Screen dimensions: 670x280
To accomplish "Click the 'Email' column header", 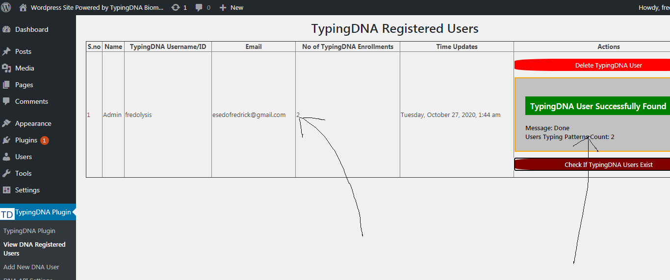I will click(254, 47).
